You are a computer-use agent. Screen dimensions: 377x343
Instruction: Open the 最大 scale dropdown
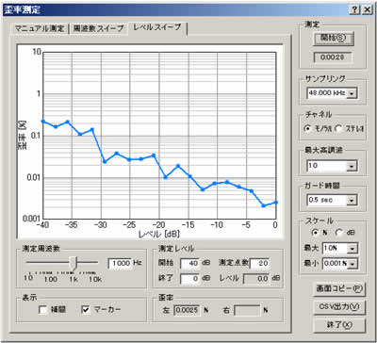352,249
